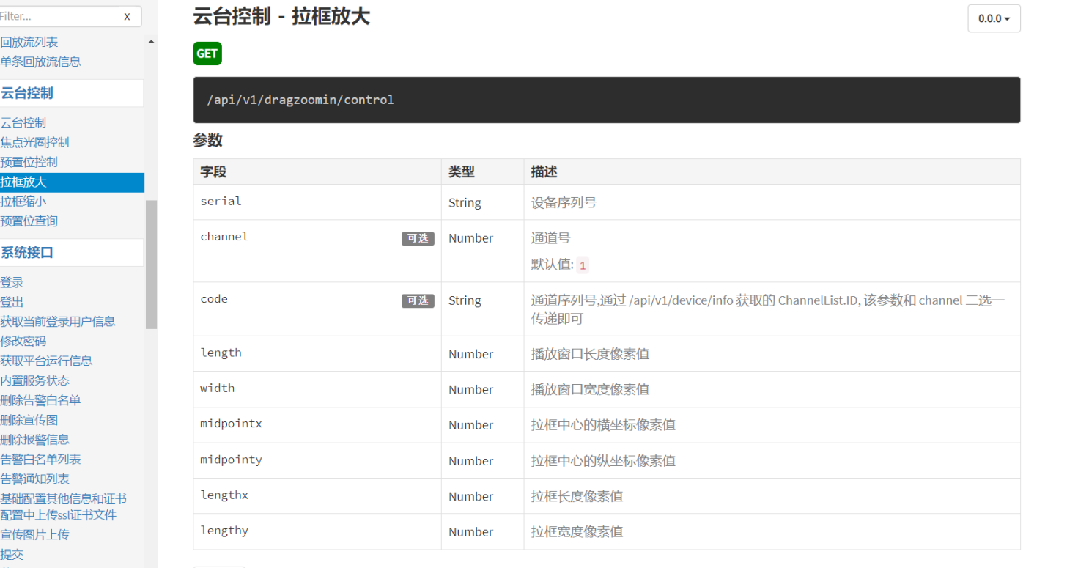Open the 0.0.0 version dropdown
This screenshot has width=1078, height=568.
click(994, 18)
